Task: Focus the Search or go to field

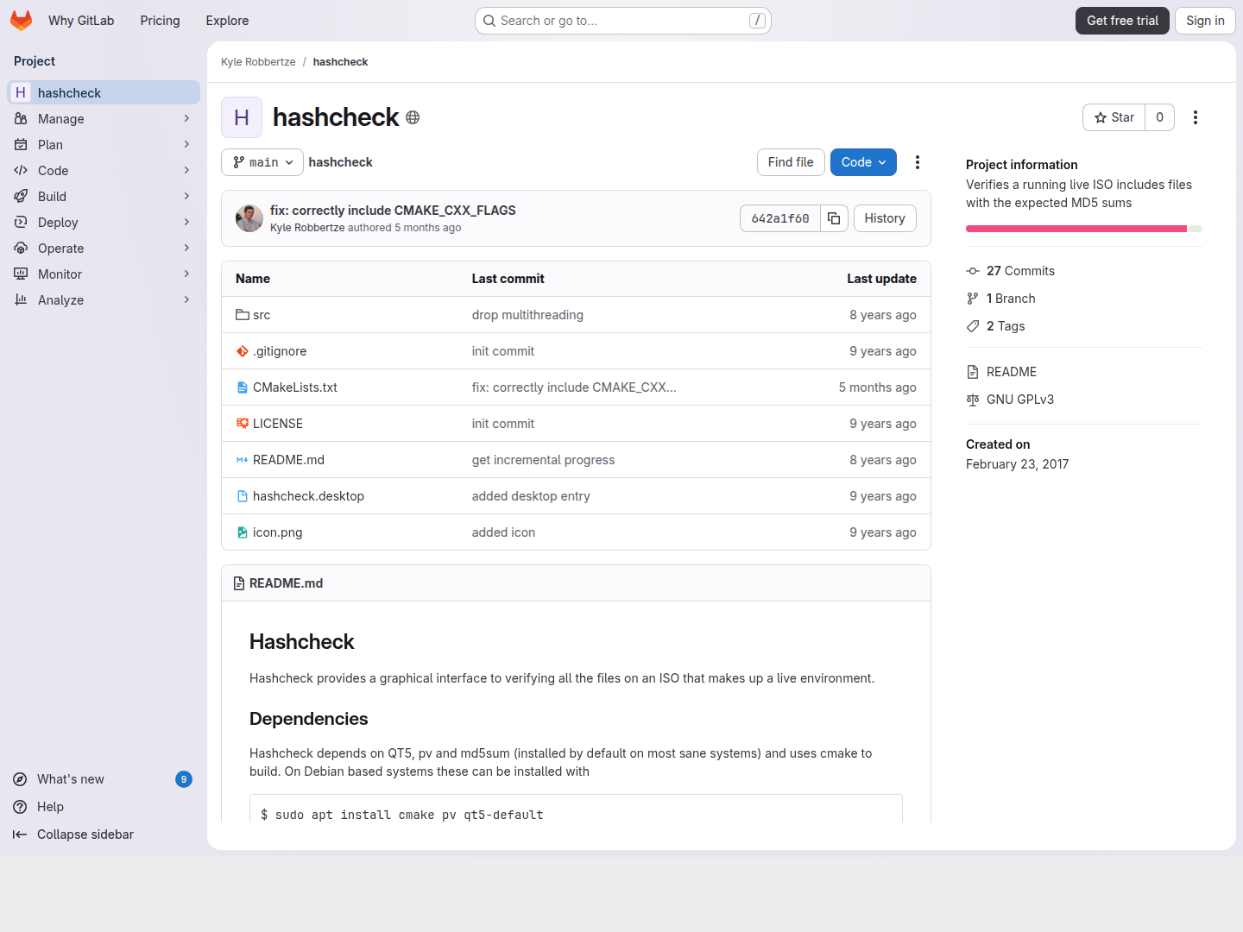Action: [x=623, y=21]
